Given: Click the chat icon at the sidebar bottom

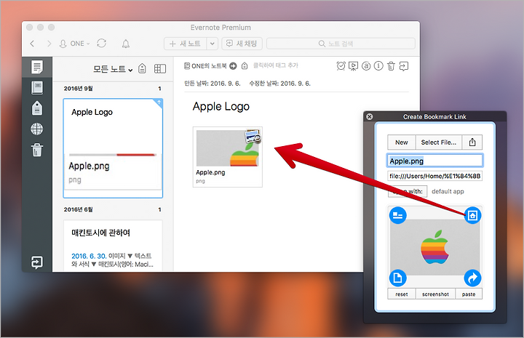Looking at the screenshot, I should pyautogui.click(x=37, y=262).
